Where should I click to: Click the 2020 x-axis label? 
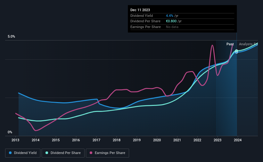click(157, 140)
